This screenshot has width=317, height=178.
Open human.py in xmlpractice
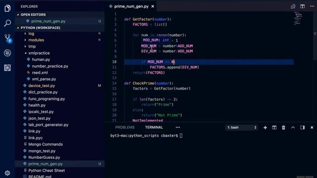41,59
